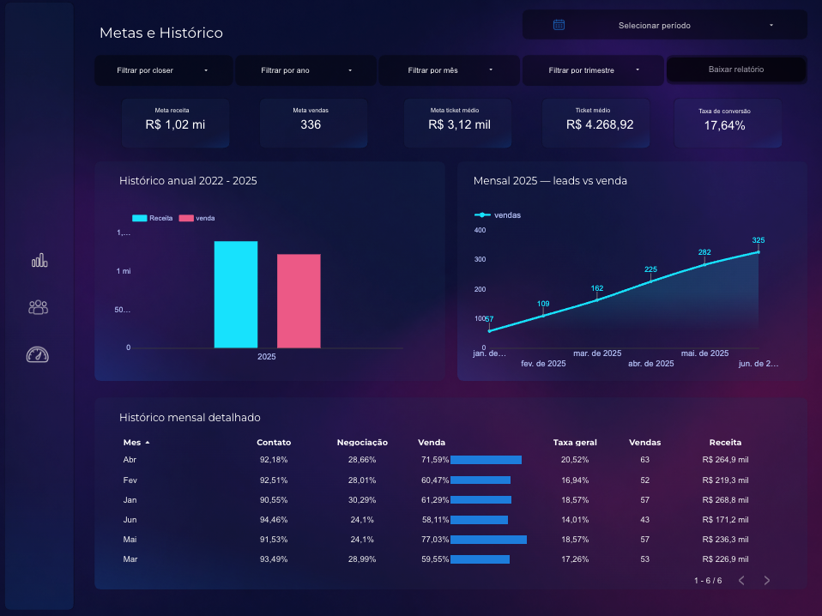Expand the Filtrar por trimestre dropdown

pos(593,70)
